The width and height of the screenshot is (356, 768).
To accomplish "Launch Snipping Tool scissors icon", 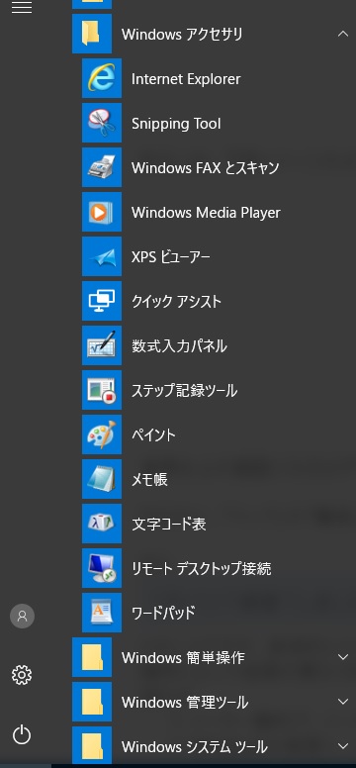I will (x=102, y=123).
